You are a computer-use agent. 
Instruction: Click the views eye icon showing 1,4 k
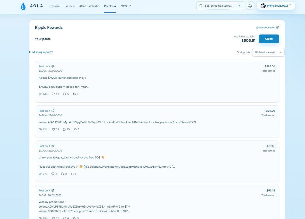[x=40, y=94]
